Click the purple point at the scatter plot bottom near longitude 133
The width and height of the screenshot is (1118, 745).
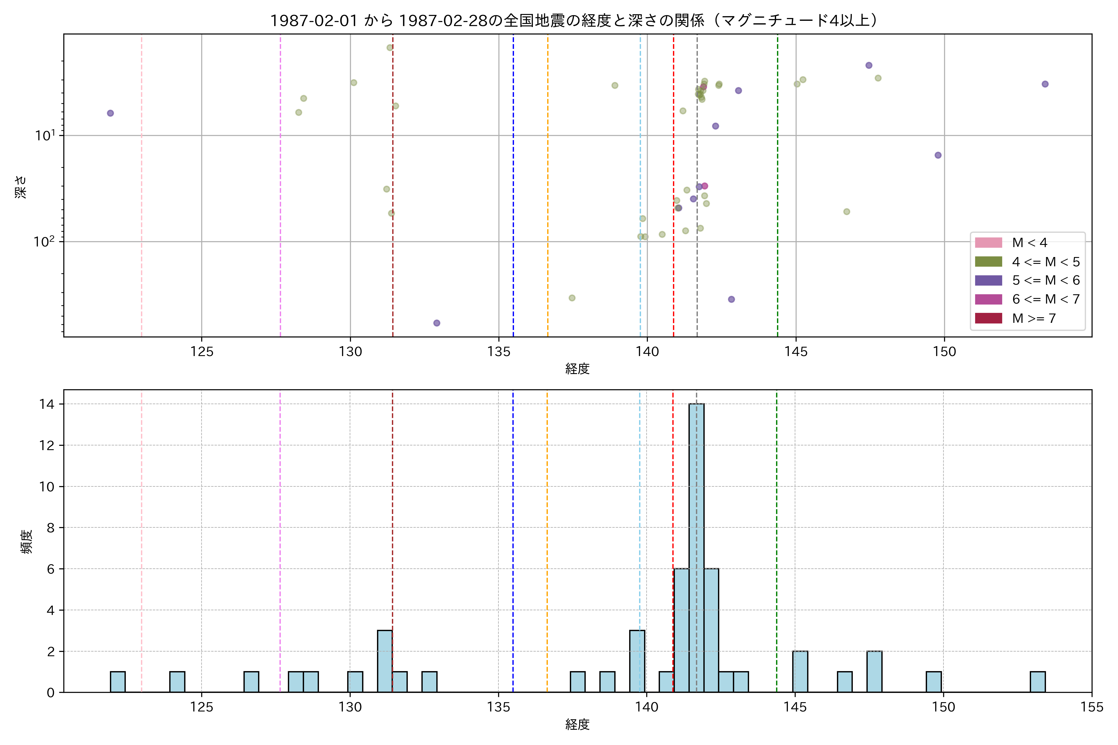pos(436,323)
